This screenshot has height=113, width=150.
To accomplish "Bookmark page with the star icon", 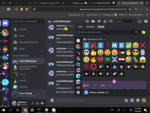I will point(34,9).
